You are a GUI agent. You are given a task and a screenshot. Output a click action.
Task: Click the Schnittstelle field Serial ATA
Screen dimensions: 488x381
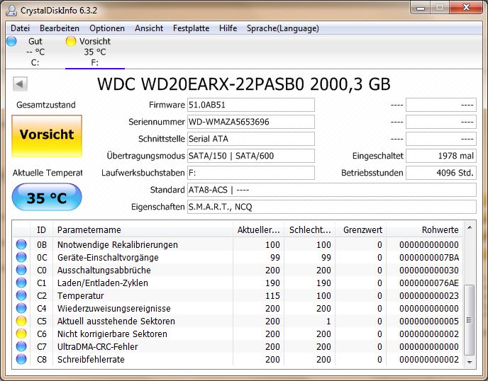coord(251,139)
